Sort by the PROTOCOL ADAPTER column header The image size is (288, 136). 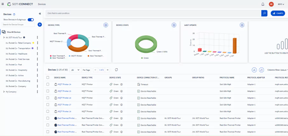coord(256,78)
